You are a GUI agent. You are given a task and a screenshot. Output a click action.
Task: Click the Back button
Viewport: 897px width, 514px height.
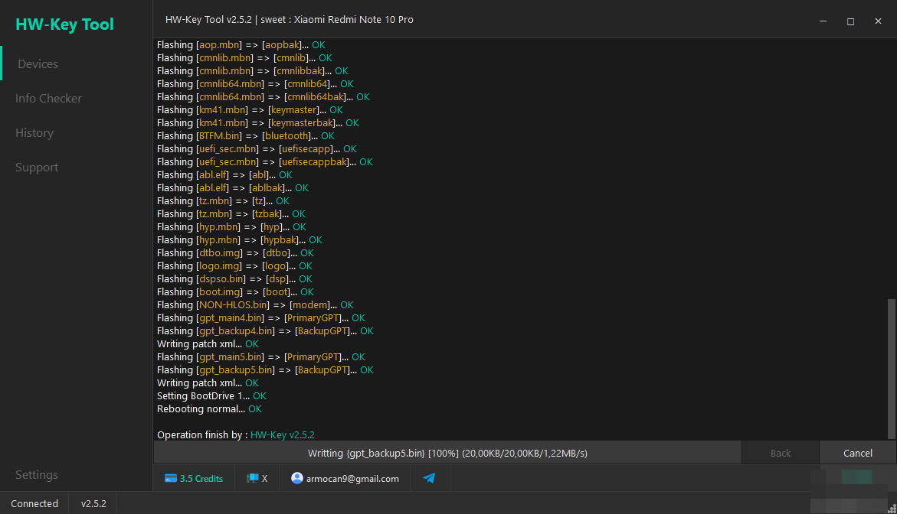point(781,453)
